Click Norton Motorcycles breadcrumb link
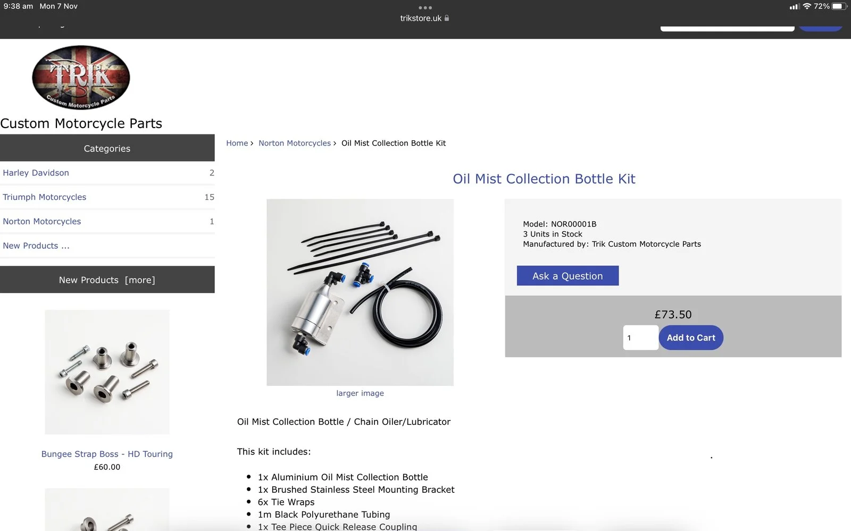 click(x=295, y=143)
